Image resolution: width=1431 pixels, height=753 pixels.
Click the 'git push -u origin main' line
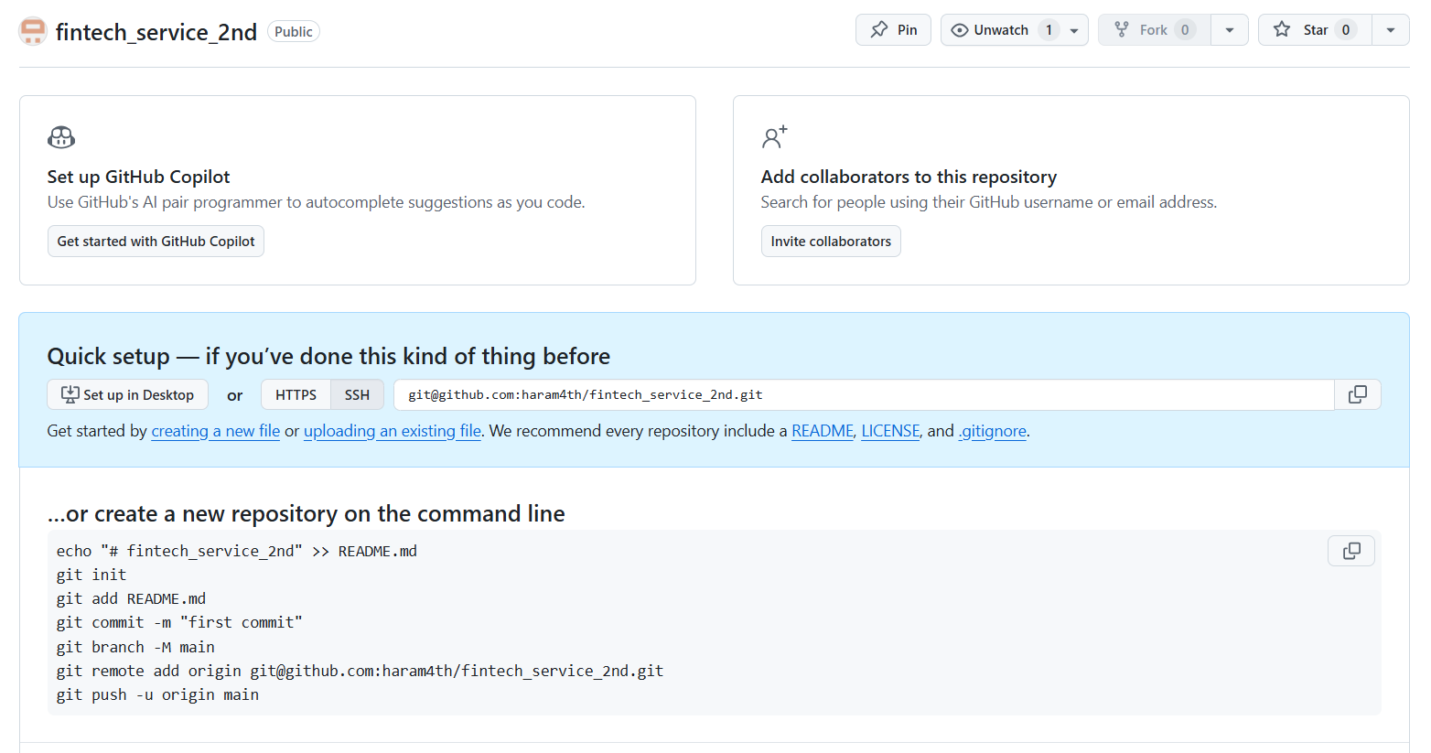[157, 694]
